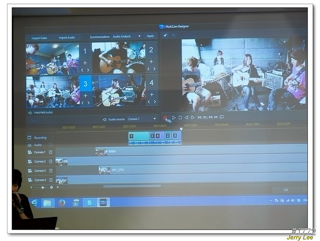Viewport: 320px width, 241px height.
Task: Click left arrow under camera 3
Action: tap(83, 103)
